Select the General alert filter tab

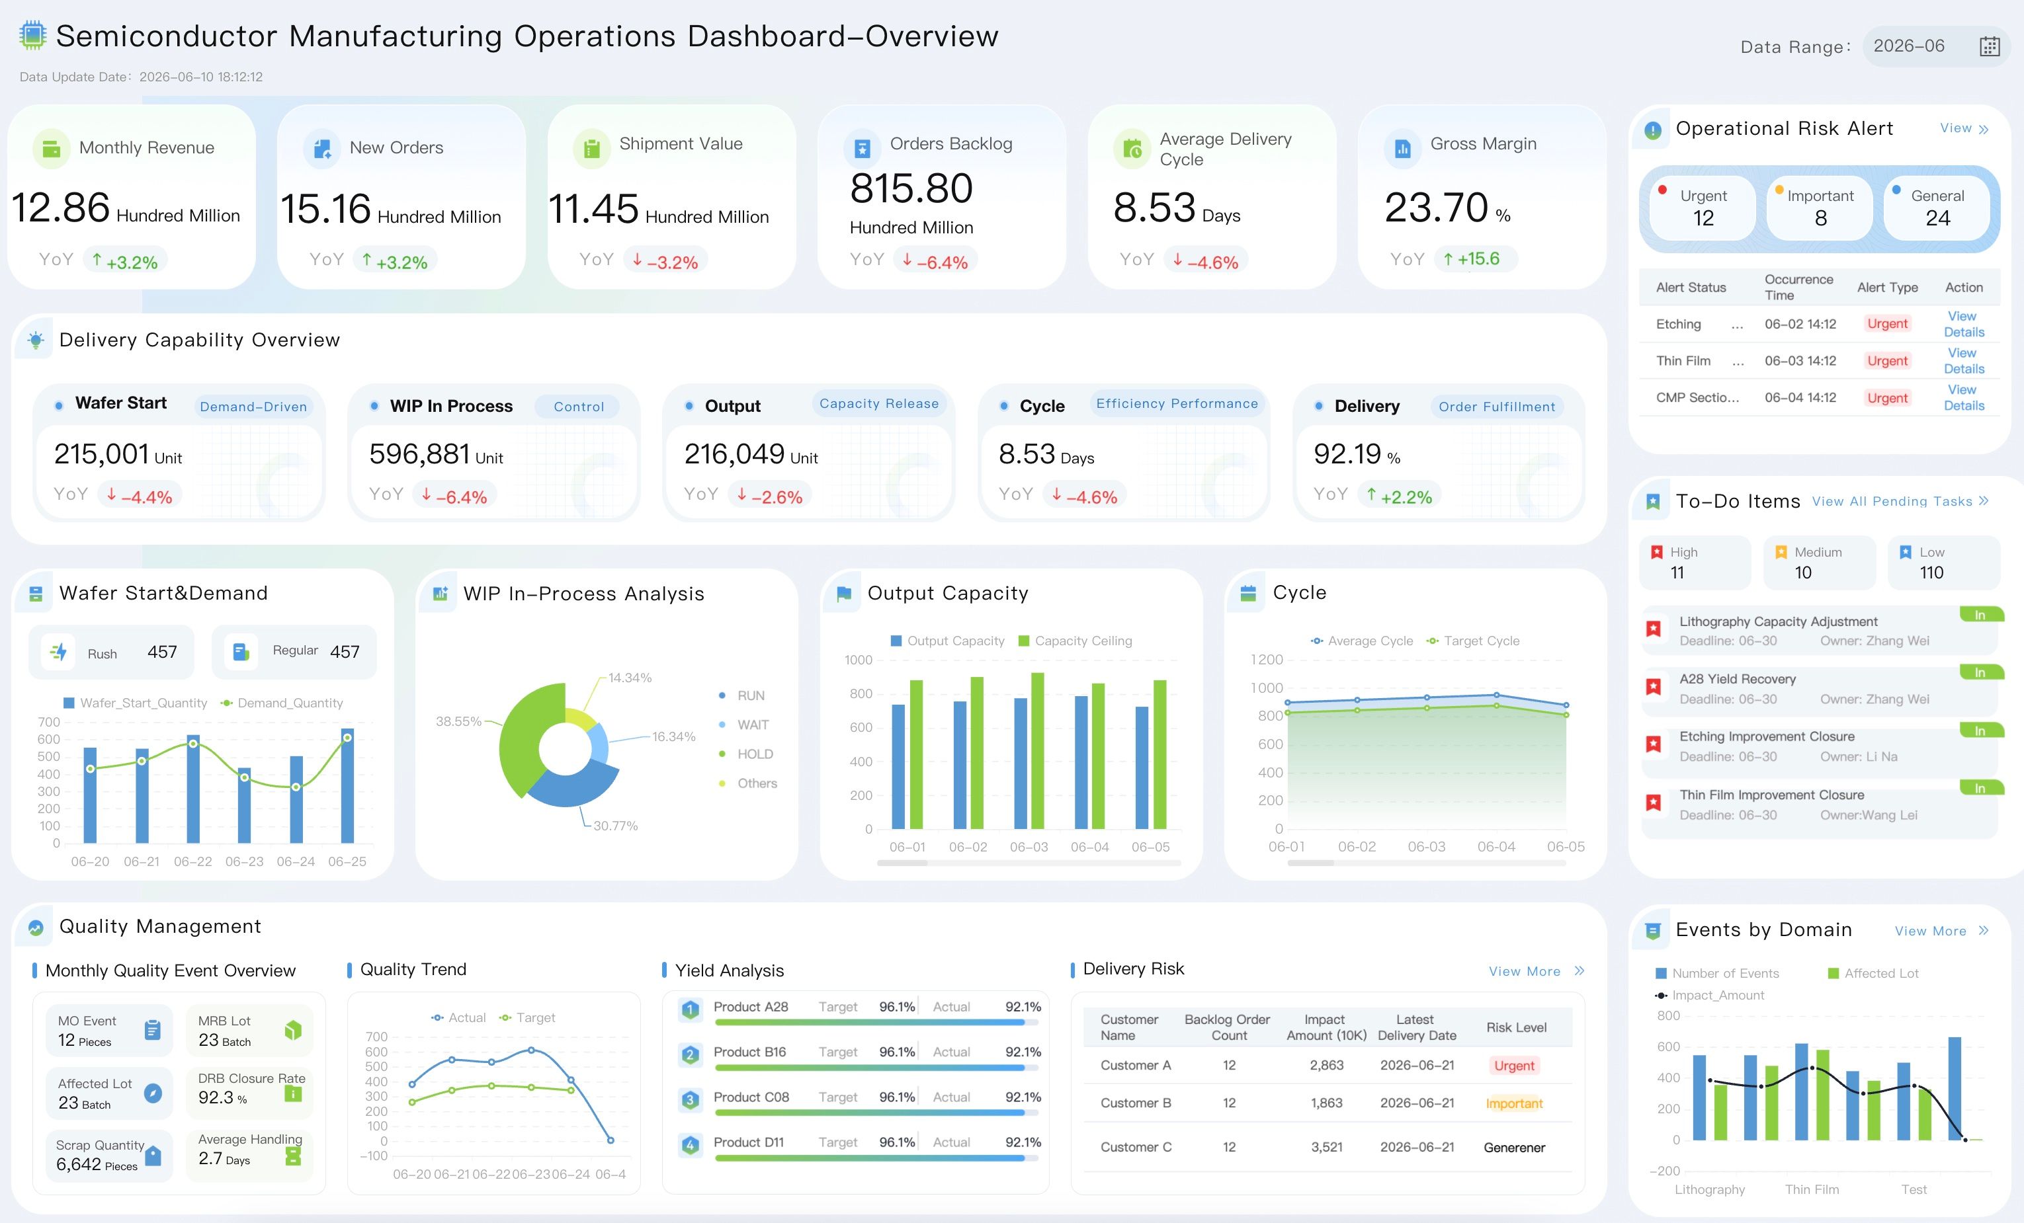click(x=1937, y=208)
